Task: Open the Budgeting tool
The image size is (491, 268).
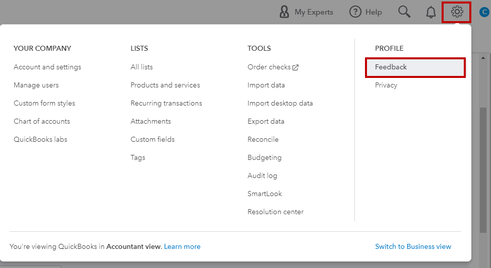Action: [265, 157]
